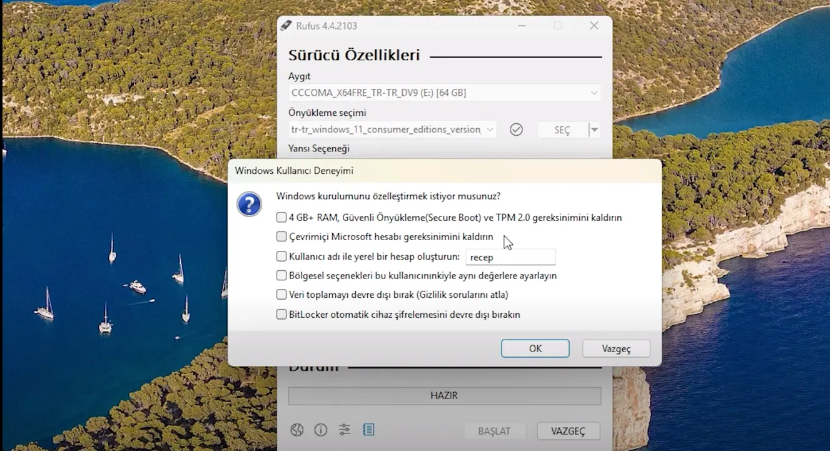The width and height of the screenshot is (830, 451).
Task: Click the SEÇ button in Rufus
Action: (x=562, y=130)
